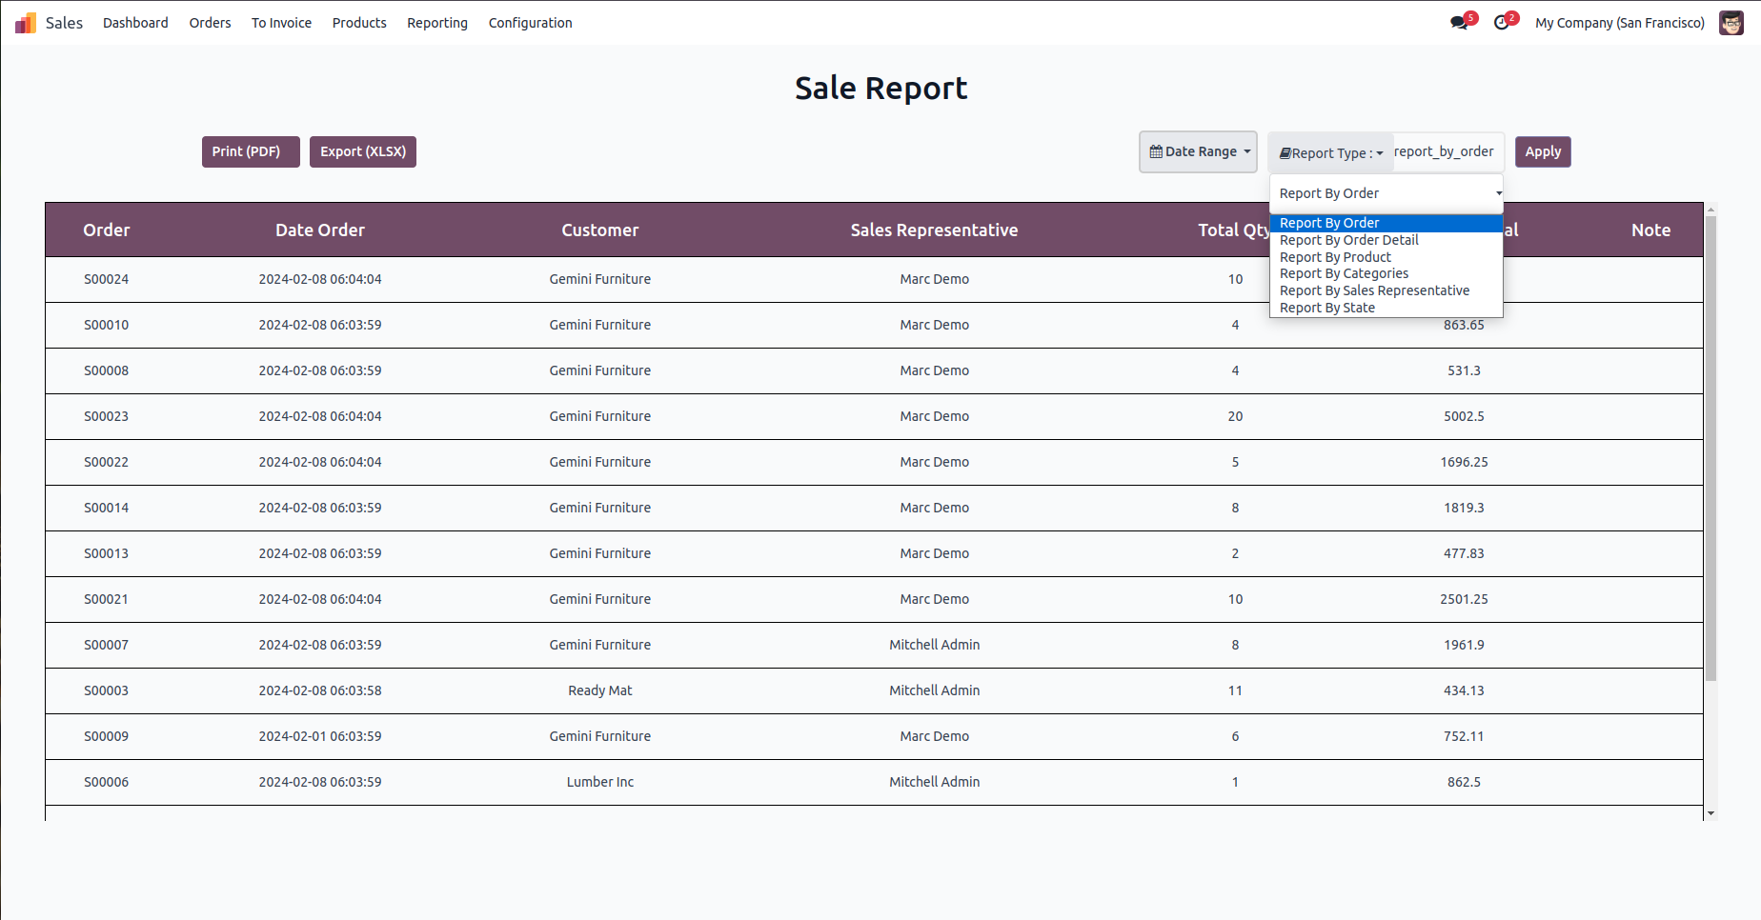Go to the To Invoice menu

281,23
